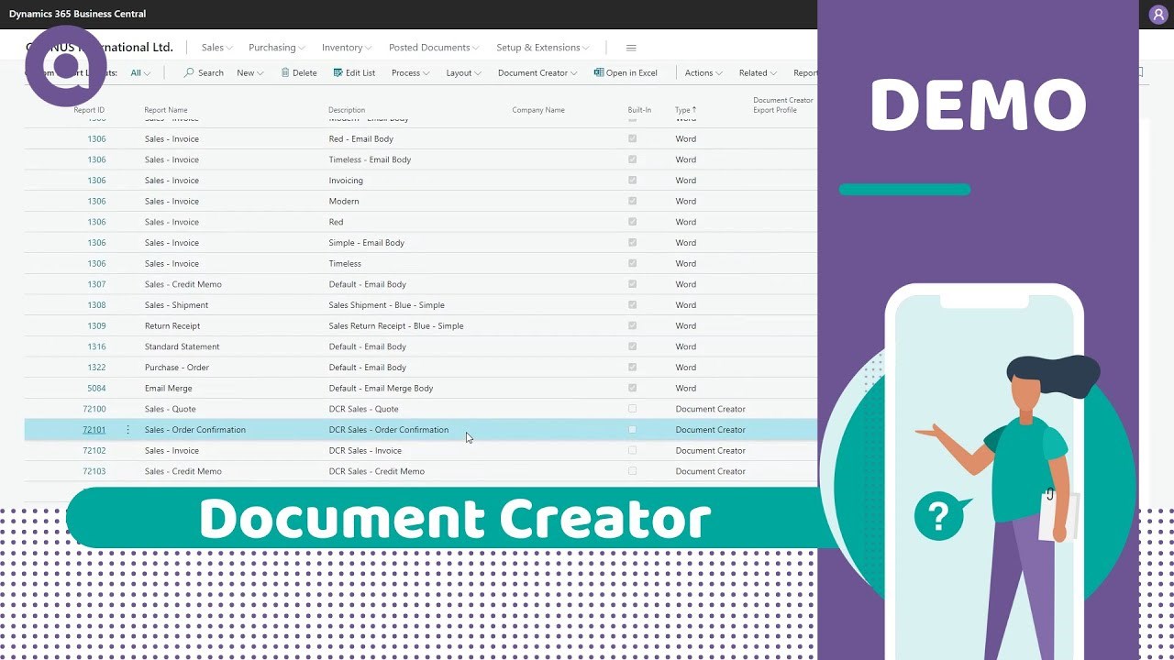Open the Layout dropdown
The image size is (1174, 660).
click(x=463, y=73)
